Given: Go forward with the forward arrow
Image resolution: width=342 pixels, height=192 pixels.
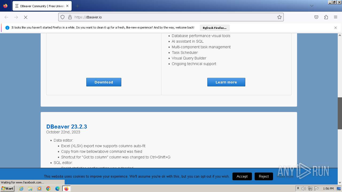Looking at the screenshot, I should coord(16,17).
